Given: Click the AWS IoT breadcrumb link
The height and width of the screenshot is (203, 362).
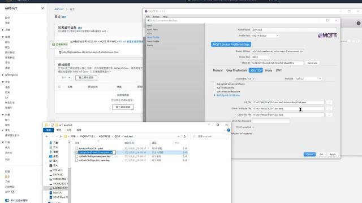Looking at the screenshot, I should point(59,9).
